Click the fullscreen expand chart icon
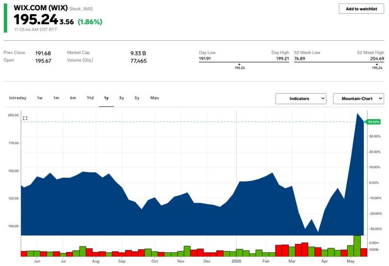389x266 pixels. [x=25, y=118]
